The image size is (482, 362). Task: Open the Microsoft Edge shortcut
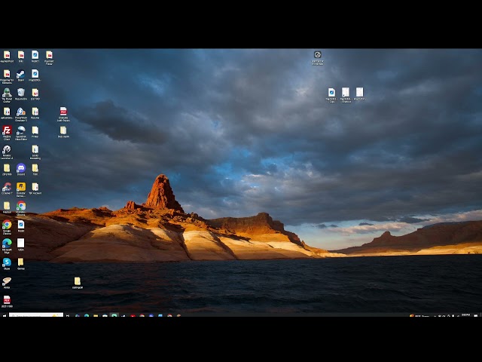coord(7,246)
